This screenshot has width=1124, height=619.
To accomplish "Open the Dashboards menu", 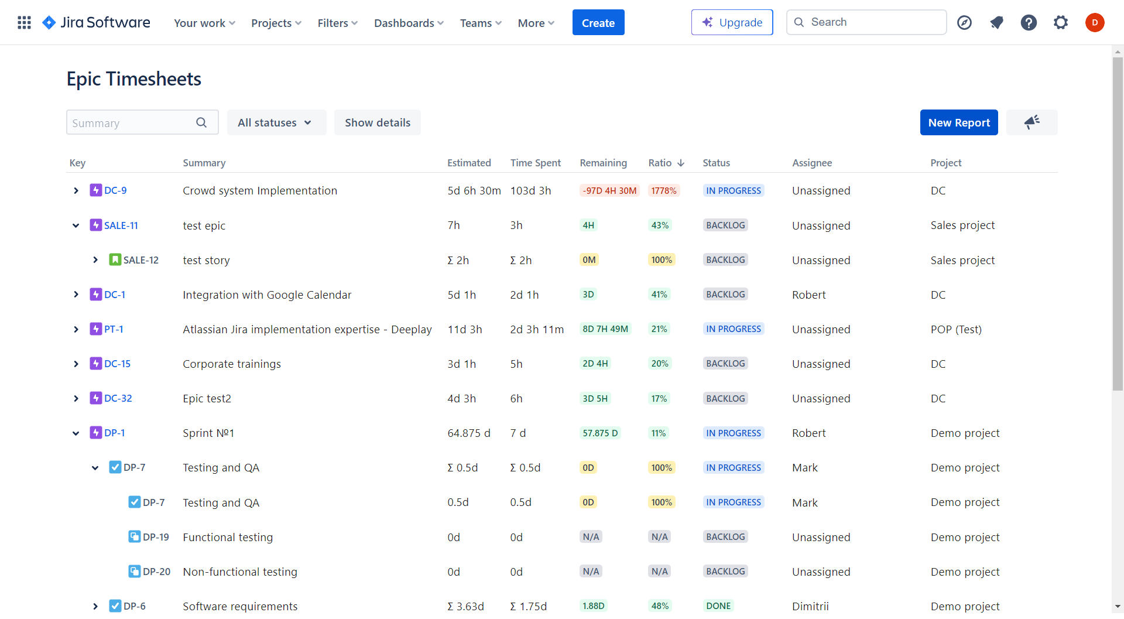I will click(408, 23).
